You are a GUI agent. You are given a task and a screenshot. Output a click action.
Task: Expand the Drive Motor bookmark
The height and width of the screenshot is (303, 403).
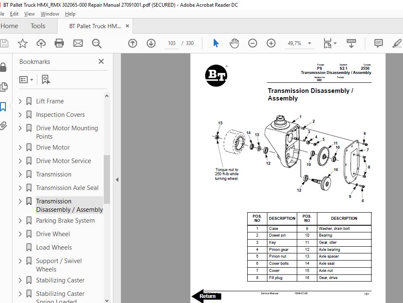(20, 148)
